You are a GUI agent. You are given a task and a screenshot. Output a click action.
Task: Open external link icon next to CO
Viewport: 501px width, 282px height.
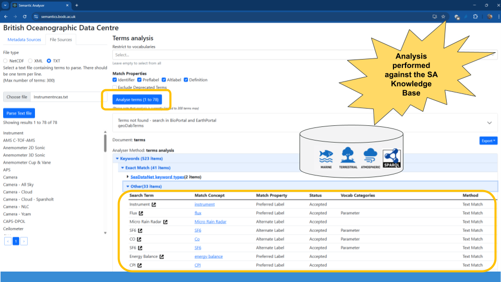point(139,239)
